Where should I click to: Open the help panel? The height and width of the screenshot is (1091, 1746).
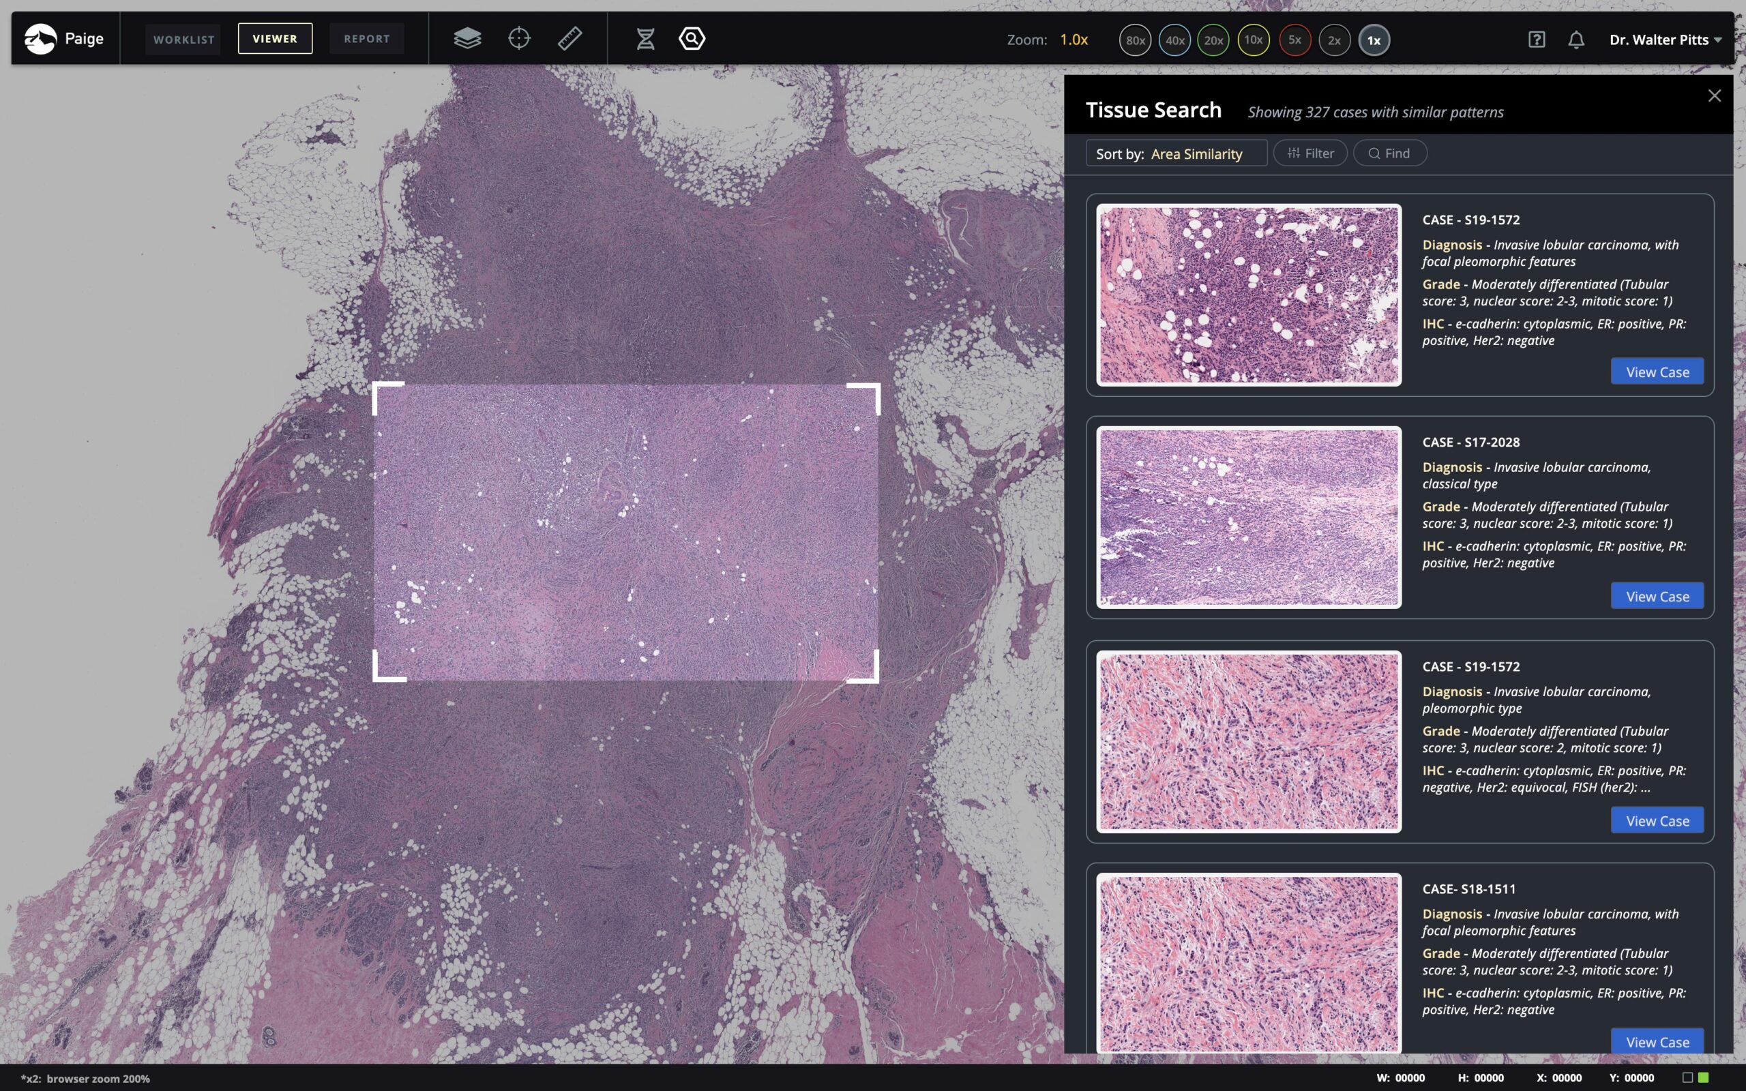[x=1535, y=40]
